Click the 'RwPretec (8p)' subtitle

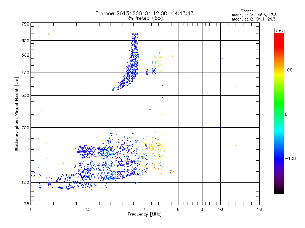pyautogui.click(x=144, y=18)
